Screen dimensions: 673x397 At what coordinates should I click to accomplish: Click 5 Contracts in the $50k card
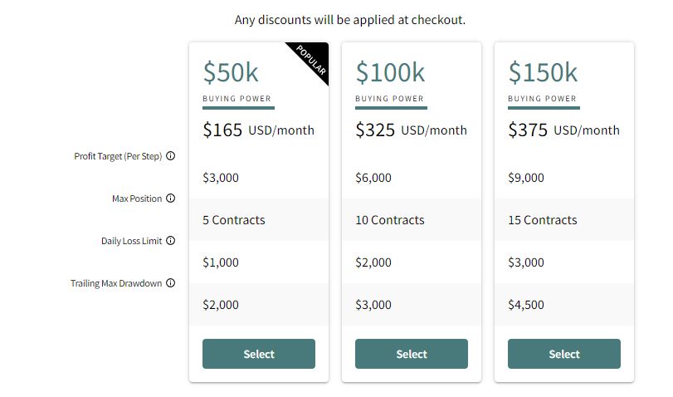[x=234, y=220]
